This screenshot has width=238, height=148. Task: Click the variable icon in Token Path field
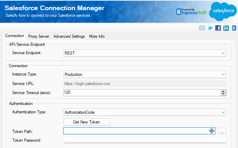[211, 131]
